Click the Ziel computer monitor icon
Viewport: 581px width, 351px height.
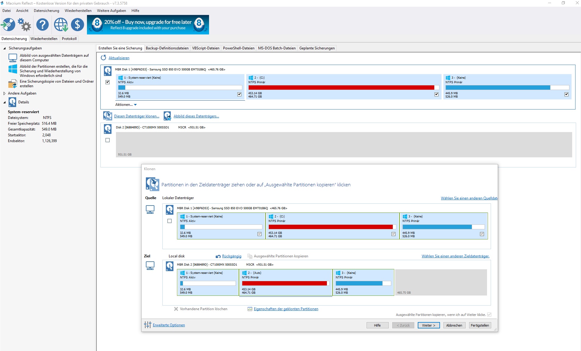point(150,266)
